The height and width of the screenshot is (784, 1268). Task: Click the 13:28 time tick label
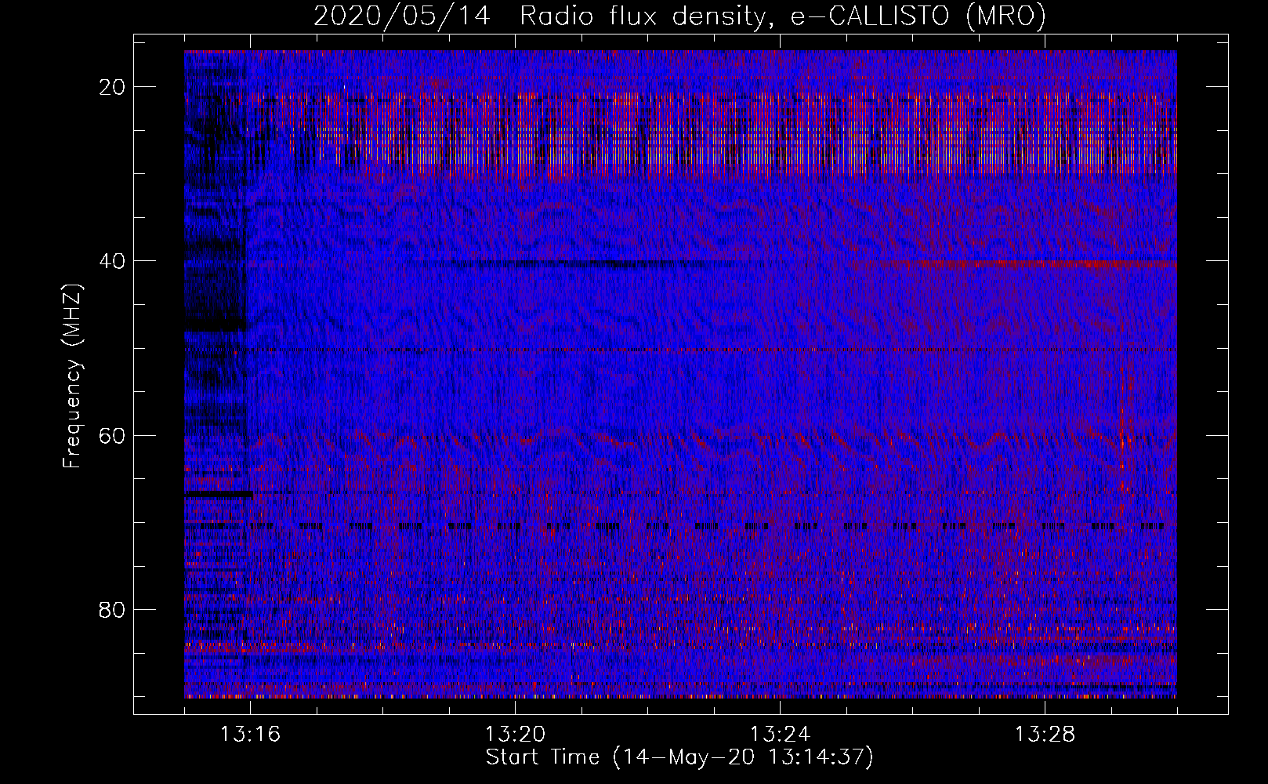[1045, 735]
